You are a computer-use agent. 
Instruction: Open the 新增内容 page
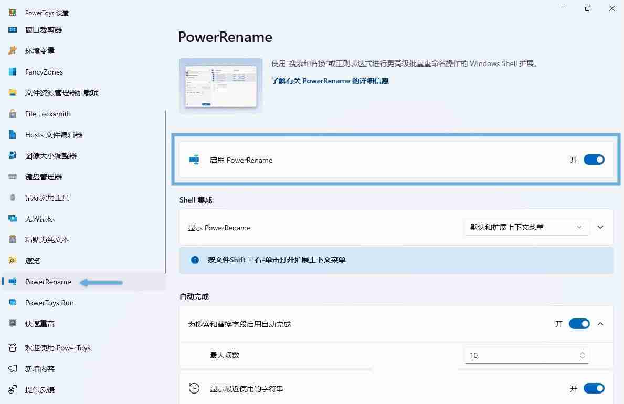click(x=39, y=369)
